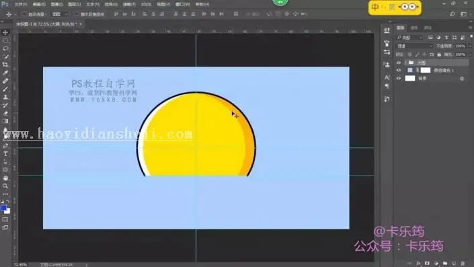The image size is (474, 267).
Task: Create a new group folder icon
Action: 444,264
